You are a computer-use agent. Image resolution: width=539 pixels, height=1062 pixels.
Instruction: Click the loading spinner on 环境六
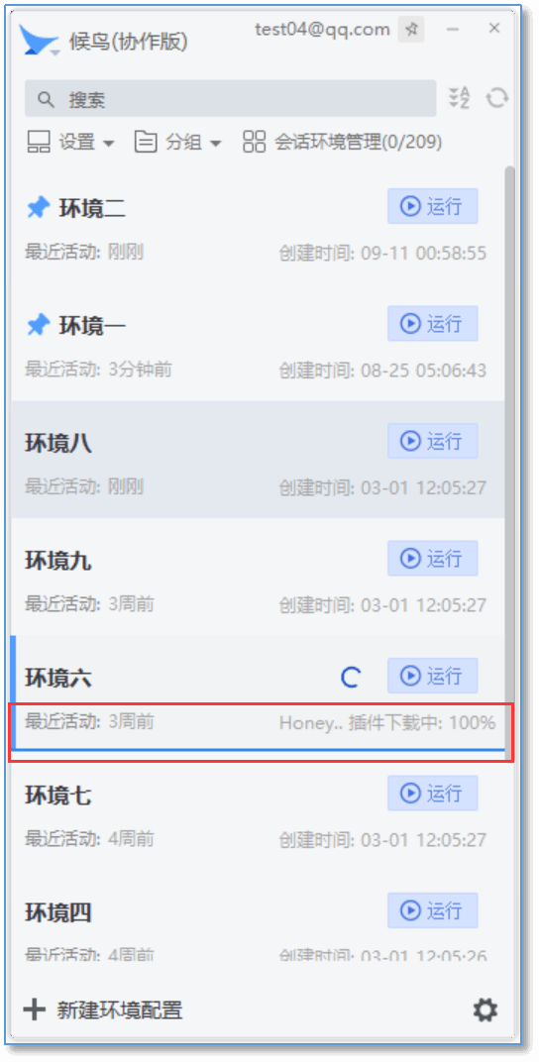[x=350, y=677]
